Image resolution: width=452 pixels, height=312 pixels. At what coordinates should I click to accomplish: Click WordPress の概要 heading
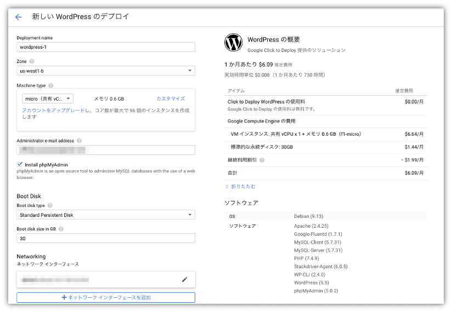274,39
